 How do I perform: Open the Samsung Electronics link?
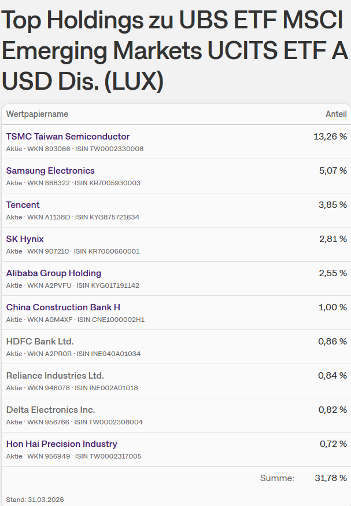coord(50,171)
